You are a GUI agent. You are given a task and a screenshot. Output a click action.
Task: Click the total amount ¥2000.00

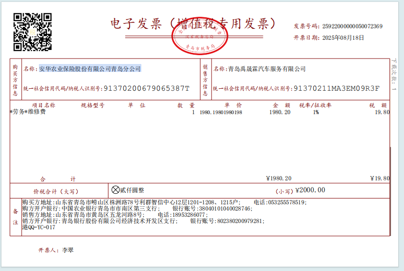point(310,190)
